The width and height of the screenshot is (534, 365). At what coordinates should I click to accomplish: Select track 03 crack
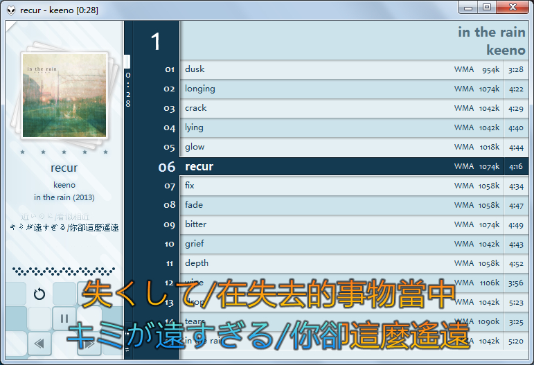click(354, 108)
